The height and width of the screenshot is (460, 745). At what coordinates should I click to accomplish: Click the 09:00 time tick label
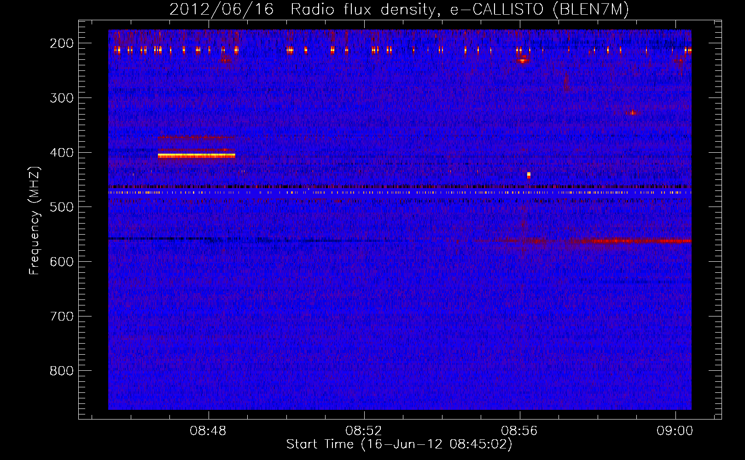[x=675, y=431]
